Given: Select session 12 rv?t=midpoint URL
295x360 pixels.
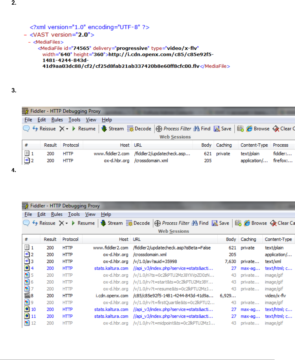Looking at the screenshot, I should [x=174, y=323].
